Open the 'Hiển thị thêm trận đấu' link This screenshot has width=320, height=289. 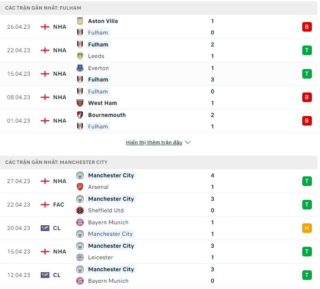point(154,142)
